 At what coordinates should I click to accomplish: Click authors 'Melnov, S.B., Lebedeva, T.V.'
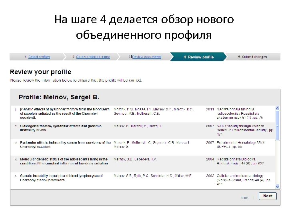pos(135,159)
